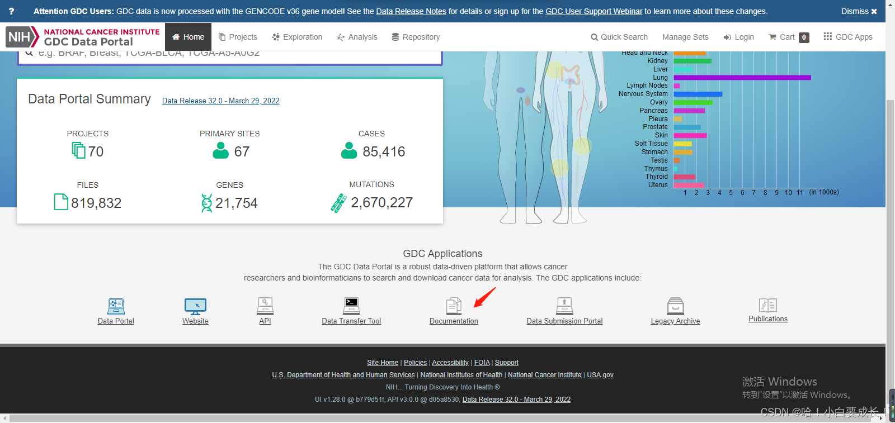The image size is (895, 423).
Task: Open Data Release 32.0 link beside summary title
Action: (220, 101)
